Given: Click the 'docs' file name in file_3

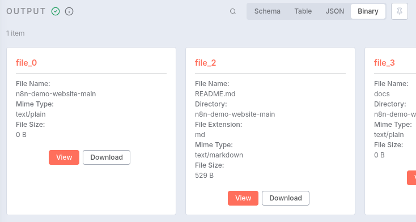Looking at the screenshot, I should (382, 94).
